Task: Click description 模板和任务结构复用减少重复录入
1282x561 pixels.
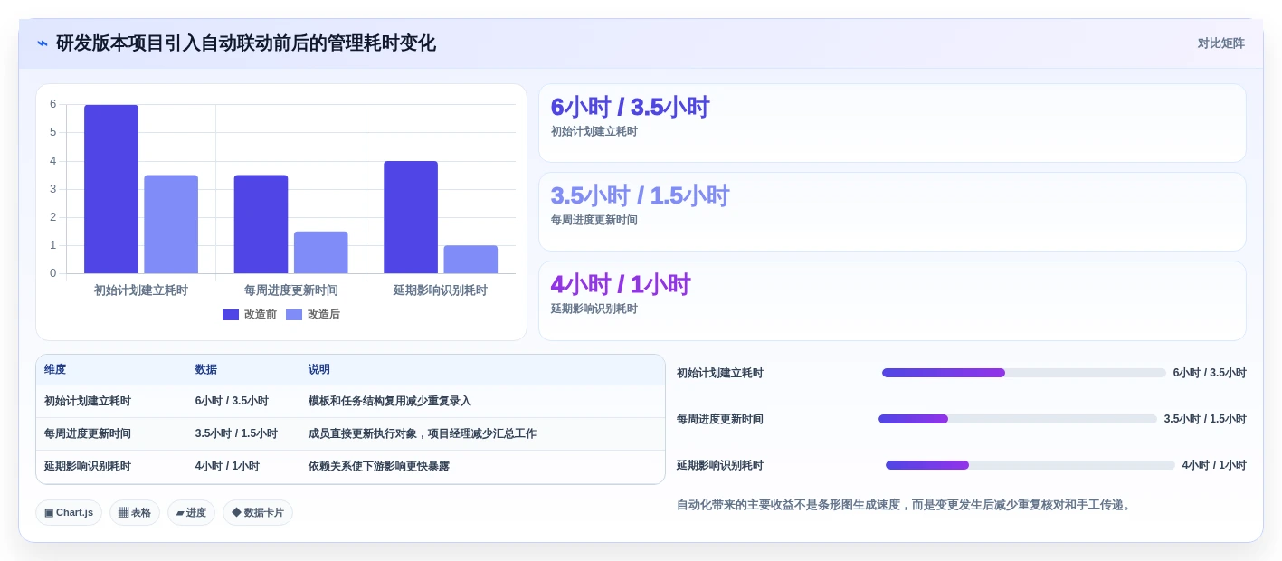Action: [390, 401]
